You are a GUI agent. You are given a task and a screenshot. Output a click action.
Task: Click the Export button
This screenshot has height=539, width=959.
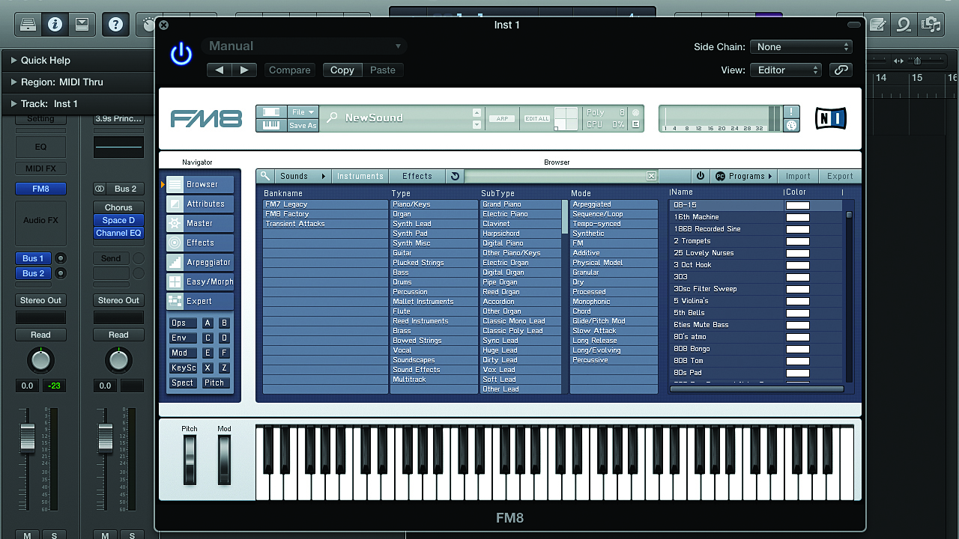point(840,176)
